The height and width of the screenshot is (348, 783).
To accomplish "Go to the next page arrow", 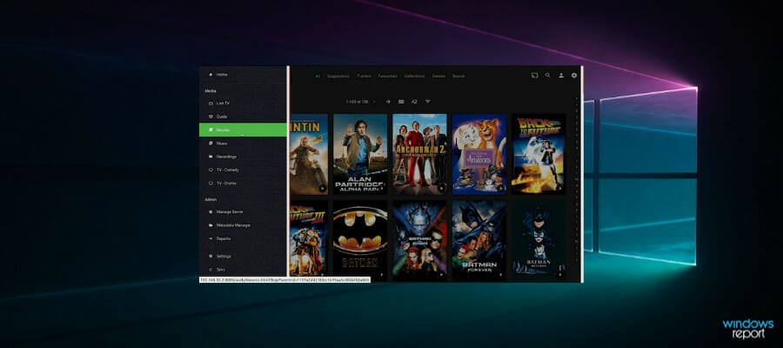I will pyautogui.click(x=388, y=101).
